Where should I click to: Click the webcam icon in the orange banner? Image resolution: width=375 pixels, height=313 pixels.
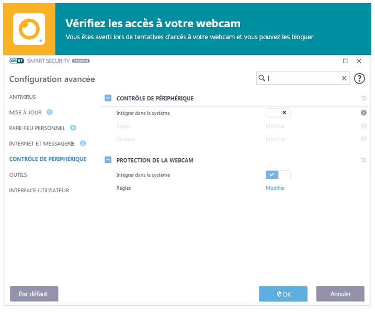(x=29, y=29)
